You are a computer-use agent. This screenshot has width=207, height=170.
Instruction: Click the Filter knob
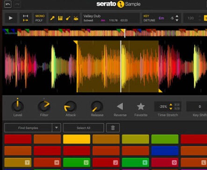point(44,106)
